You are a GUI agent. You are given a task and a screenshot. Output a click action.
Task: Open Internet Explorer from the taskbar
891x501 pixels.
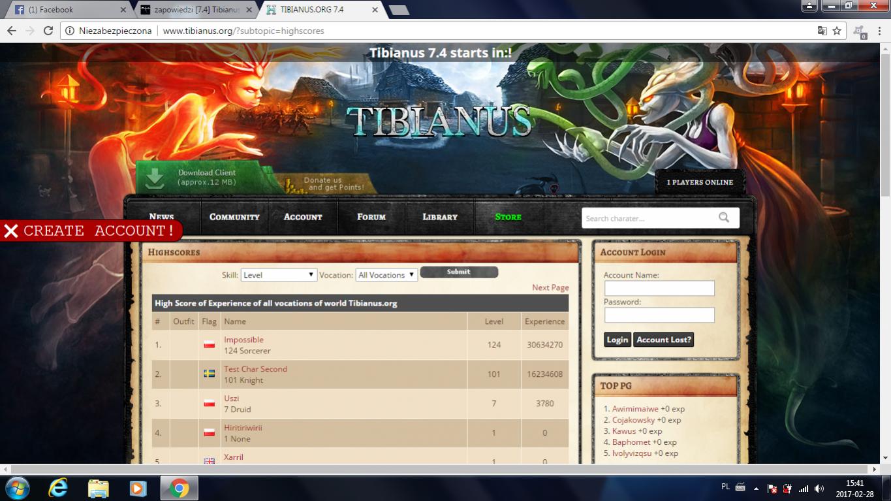pyautogui.click(x=58, y=488)
